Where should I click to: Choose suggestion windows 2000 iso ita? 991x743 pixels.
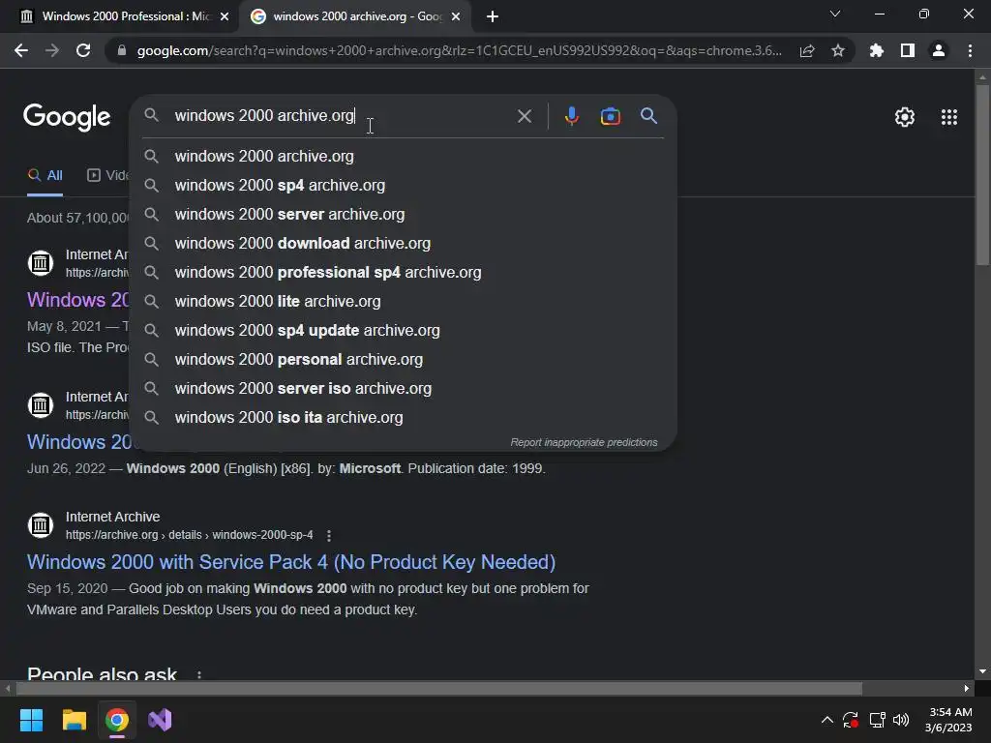tap(404, 418)
